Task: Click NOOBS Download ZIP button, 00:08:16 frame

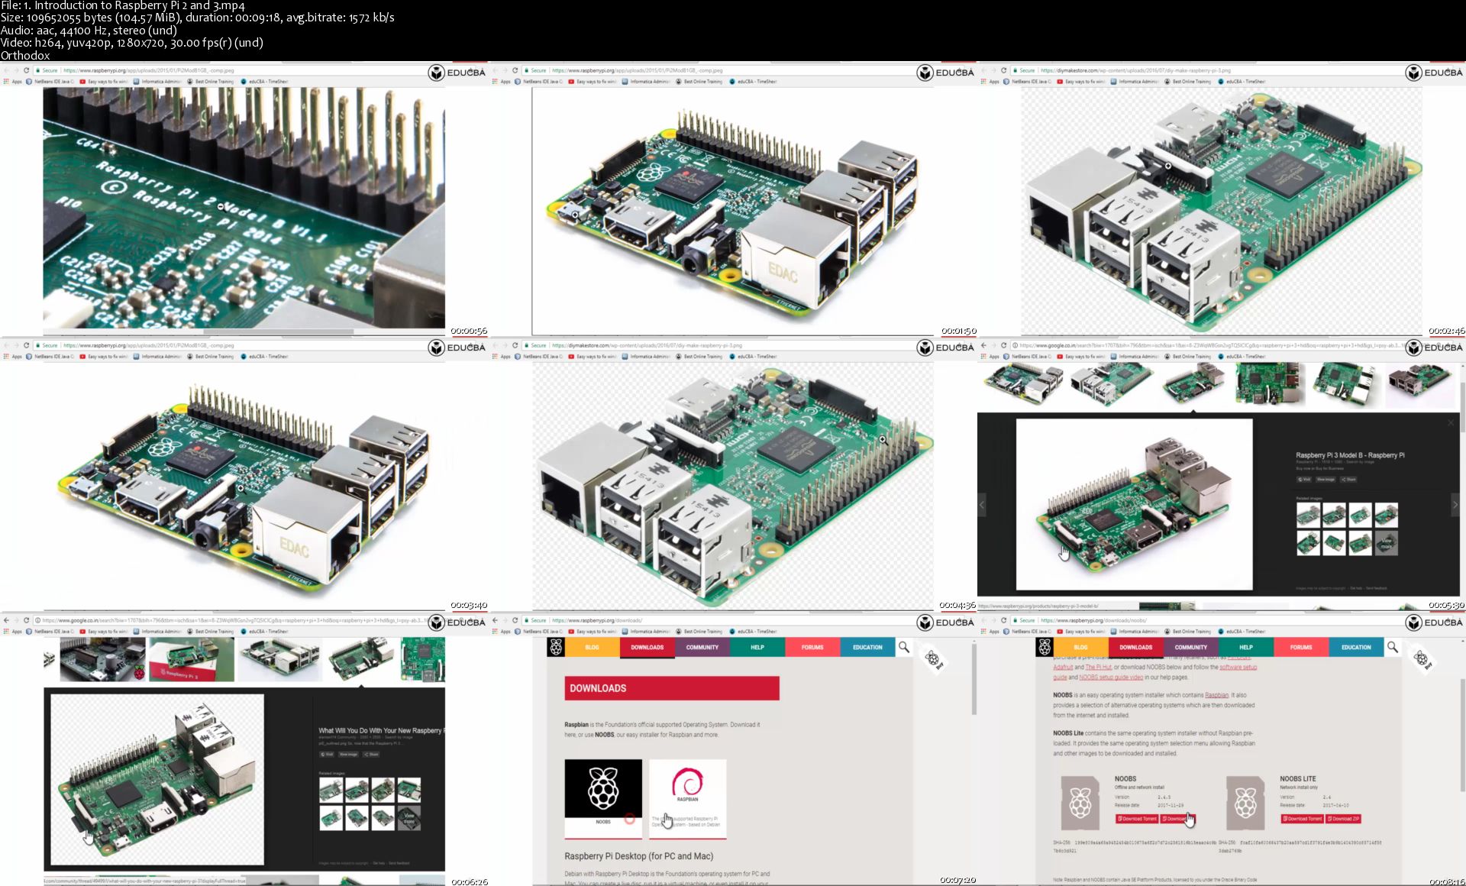Action: (x=1177, y=818)
